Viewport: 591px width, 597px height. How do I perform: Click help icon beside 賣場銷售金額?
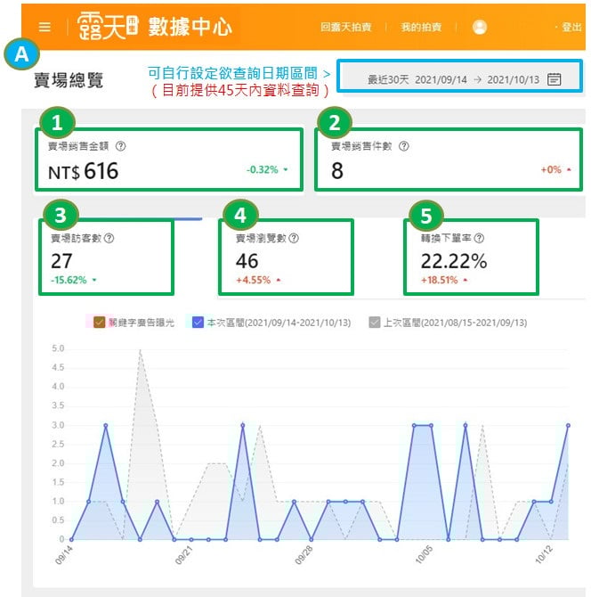[121, 146]
